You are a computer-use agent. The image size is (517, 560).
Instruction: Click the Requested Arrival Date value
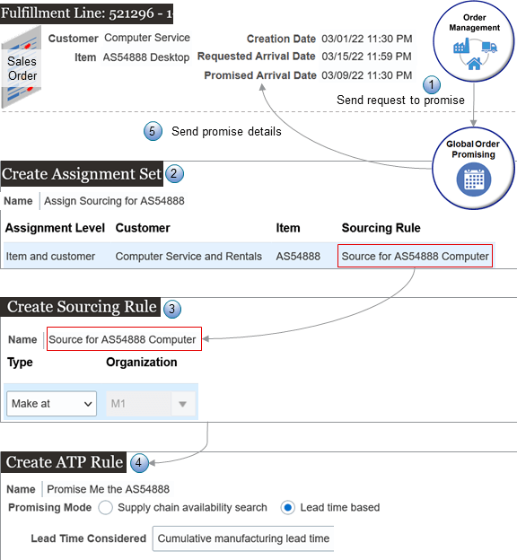pos(366,57)
